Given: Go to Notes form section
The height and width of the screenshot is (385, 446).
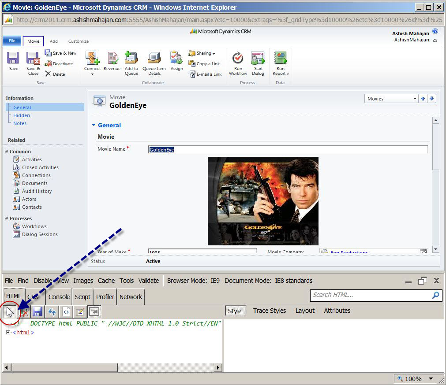Looking at the screenshot, I should coord(19,123).
